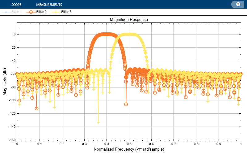247x154 pixels.
Task: Click the Normalized Frequency x-axis label
Action: point(129,149)
